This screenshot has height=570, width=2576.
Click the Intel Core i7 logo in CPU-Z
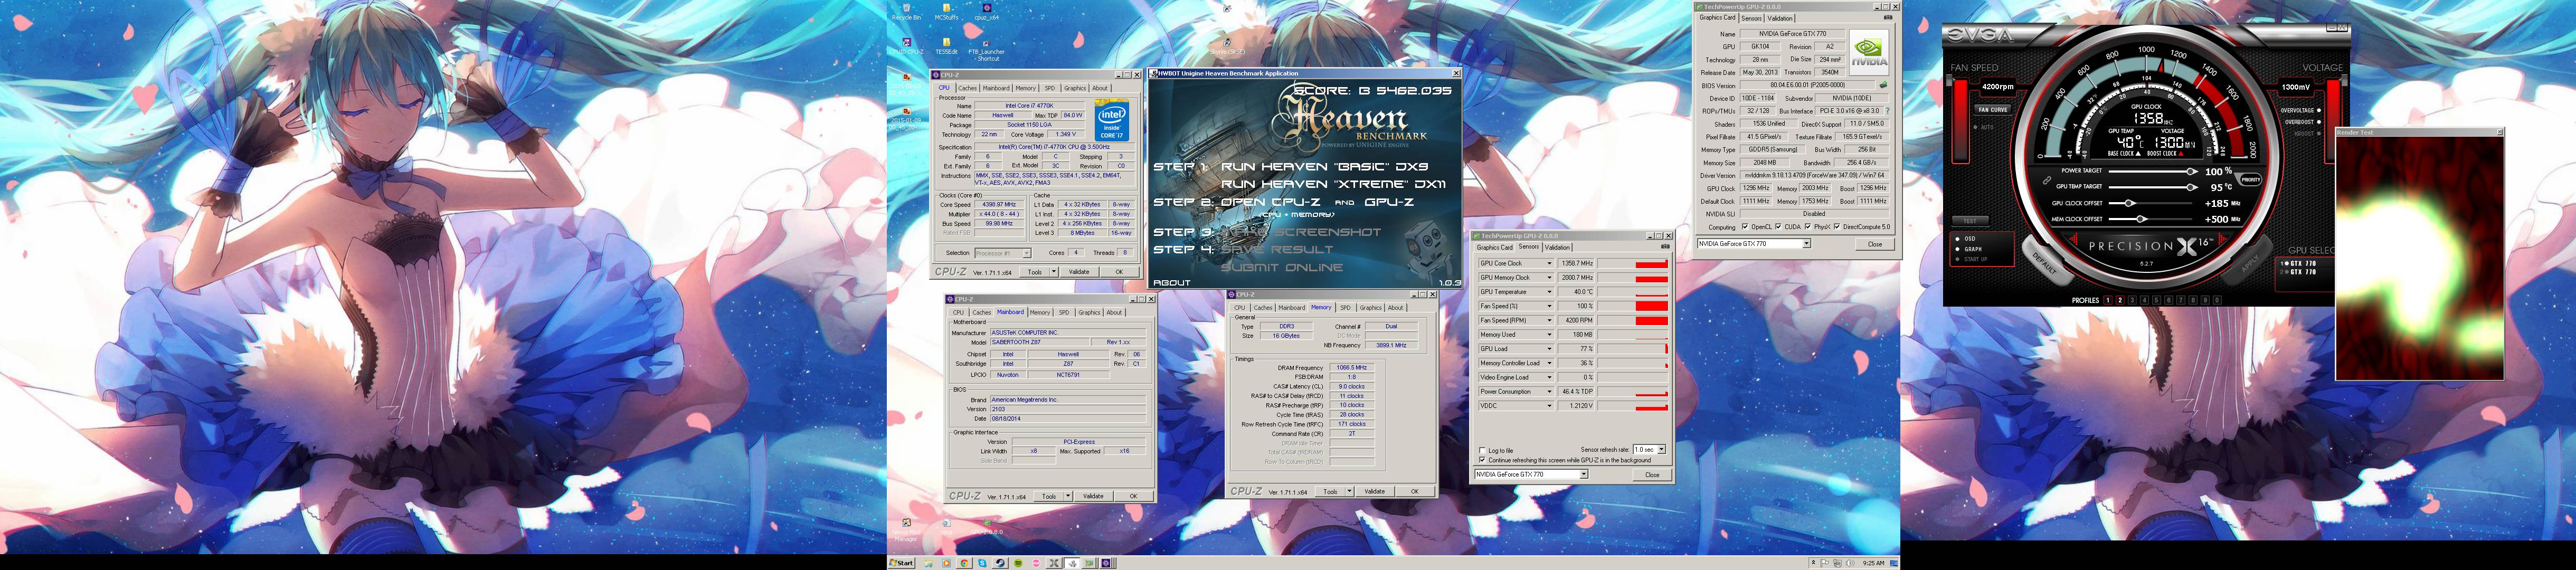tap(1112, 119)
